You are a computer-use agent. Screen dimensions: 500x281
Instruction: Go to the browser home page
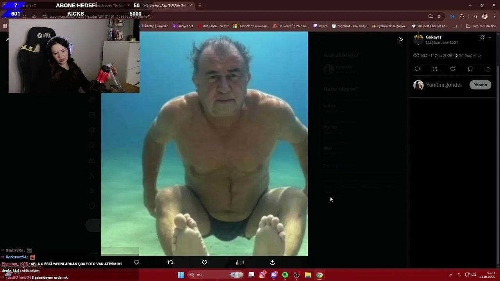click(x=34, y=16)
